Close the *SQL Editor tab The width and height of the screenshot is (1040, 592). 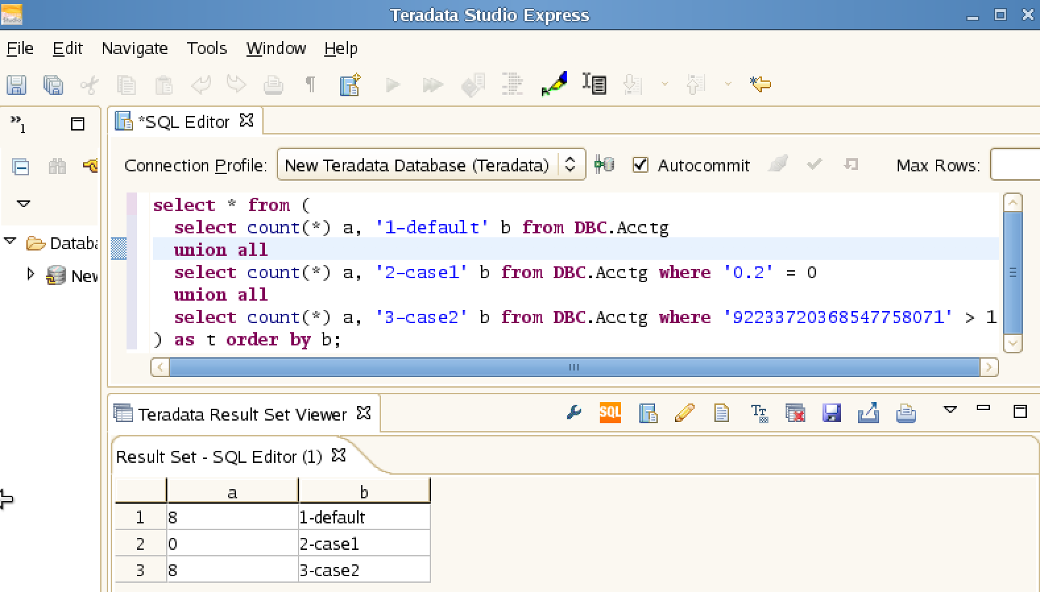tap(246, 120)
